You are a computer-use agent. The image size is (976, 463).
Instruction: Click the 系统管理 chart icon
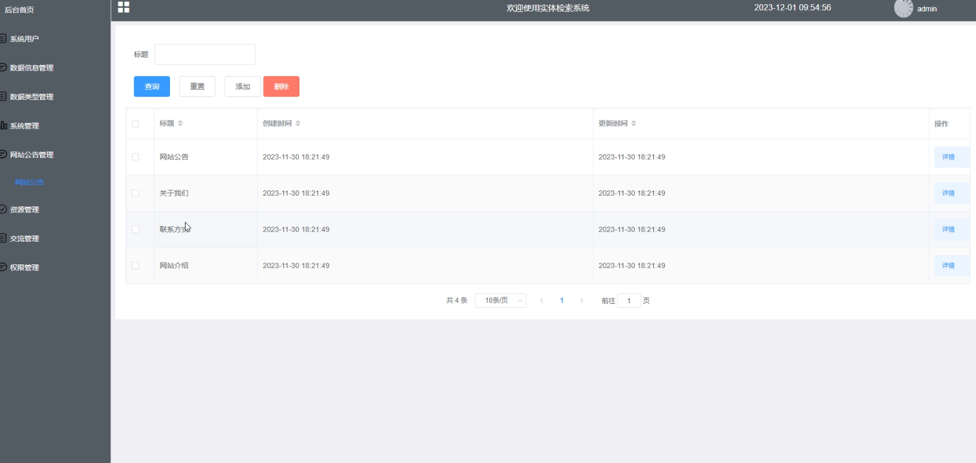point(3,125)
